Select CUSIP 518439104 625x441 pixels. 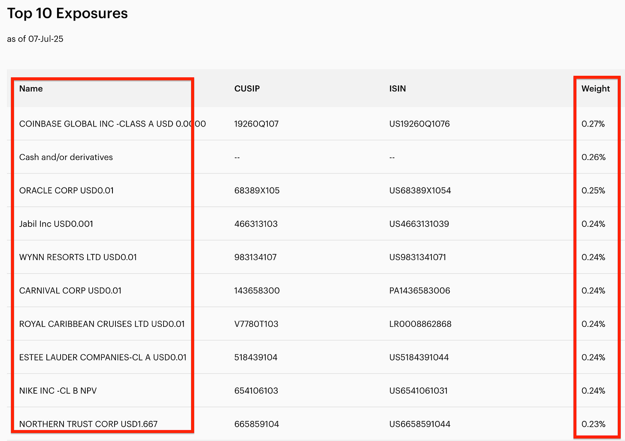coord(256,357)
